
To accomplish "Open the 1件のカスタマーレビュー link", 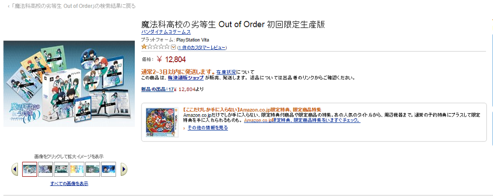I will tap(202, 48).
